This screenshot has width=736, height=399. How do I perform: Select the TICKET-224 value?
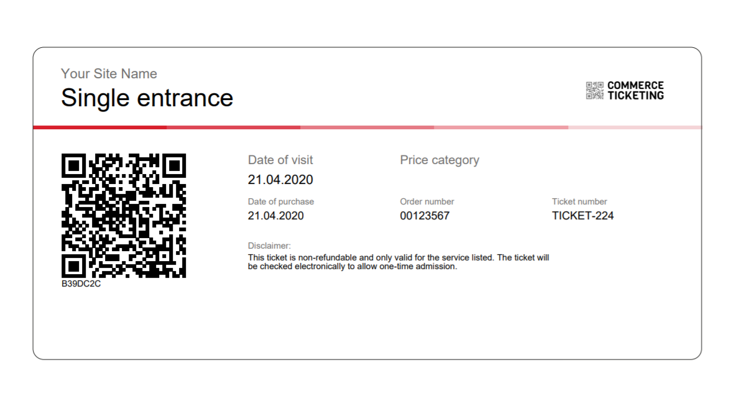point(582,216)
